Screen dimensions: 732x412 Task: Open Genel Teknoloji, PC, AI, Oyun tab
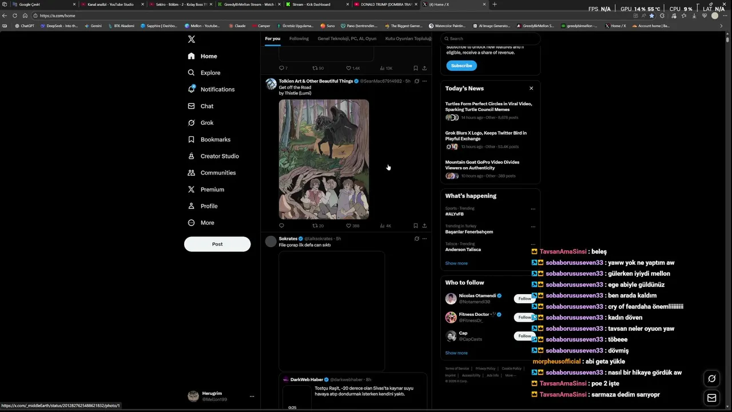coord(347,38)
